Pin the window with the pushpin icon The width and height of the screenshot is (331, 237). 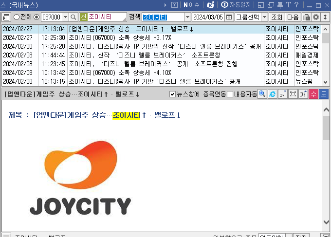[280, 5]
